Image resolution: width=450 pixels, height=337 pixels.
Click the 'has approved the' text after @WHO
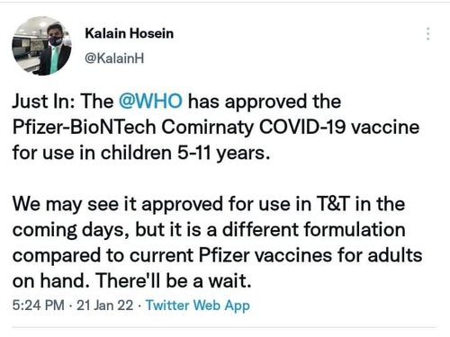coord(265,102)
